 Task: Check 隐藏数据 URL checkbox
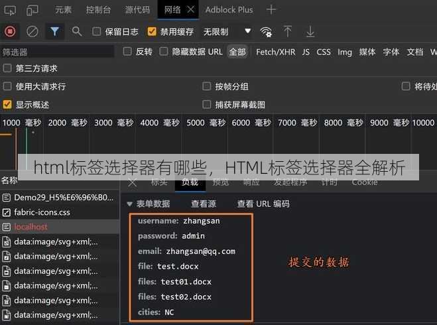pyautogui.click(x=164, y=51)
